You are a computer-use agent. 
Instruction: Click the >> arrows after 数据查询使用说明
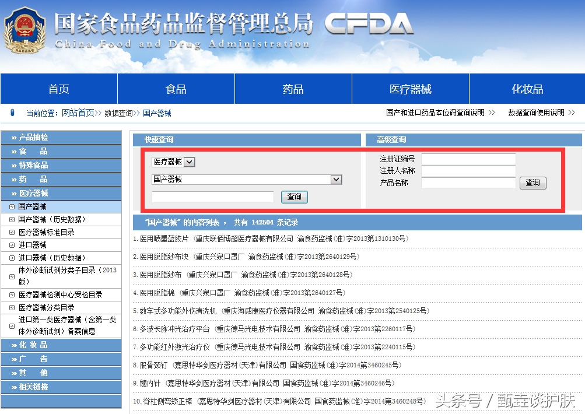click(572, 113)
